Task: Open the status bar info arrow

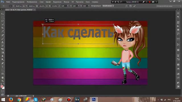Action: (33, 96)
